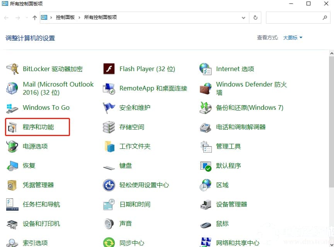Open the Internet 选项 globe icon

(x=205, y=69)
